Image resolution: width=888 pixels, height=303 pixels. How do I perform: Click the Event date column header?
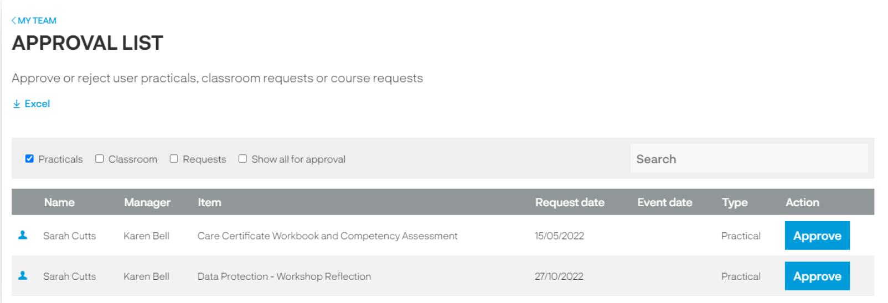click(x=664, y=202)
